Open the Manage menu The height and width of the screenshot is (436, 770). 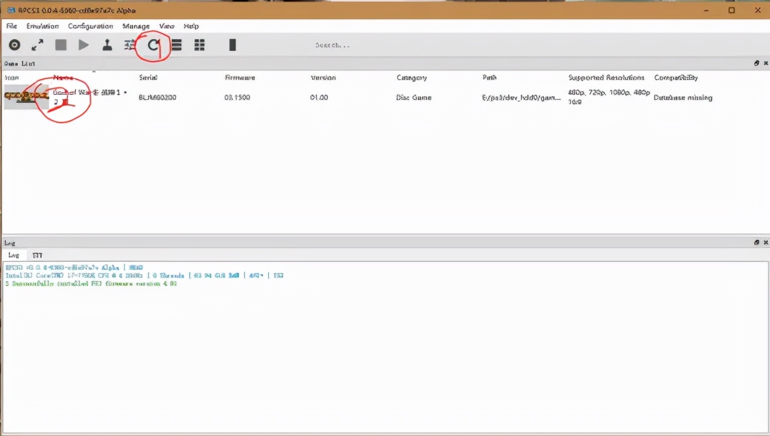136,26
